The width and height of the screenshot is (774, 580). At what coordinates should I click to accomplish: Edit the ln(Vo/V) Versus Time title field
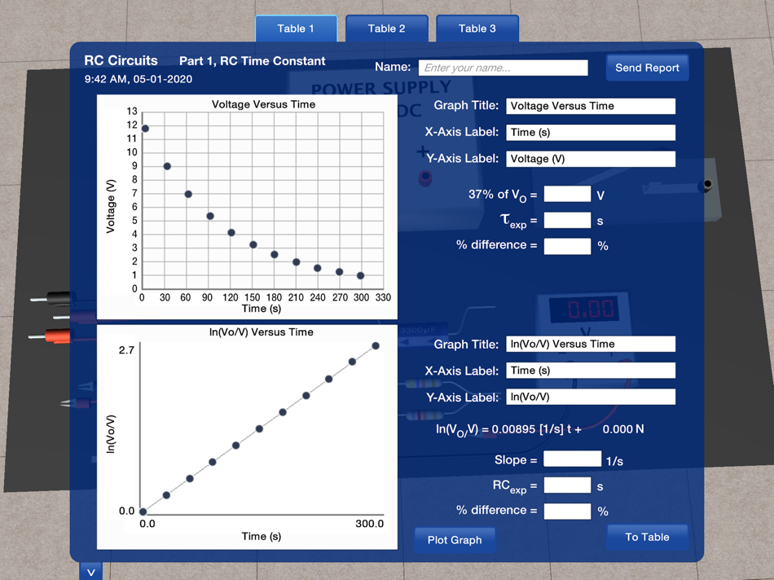[x=591, y=344]
